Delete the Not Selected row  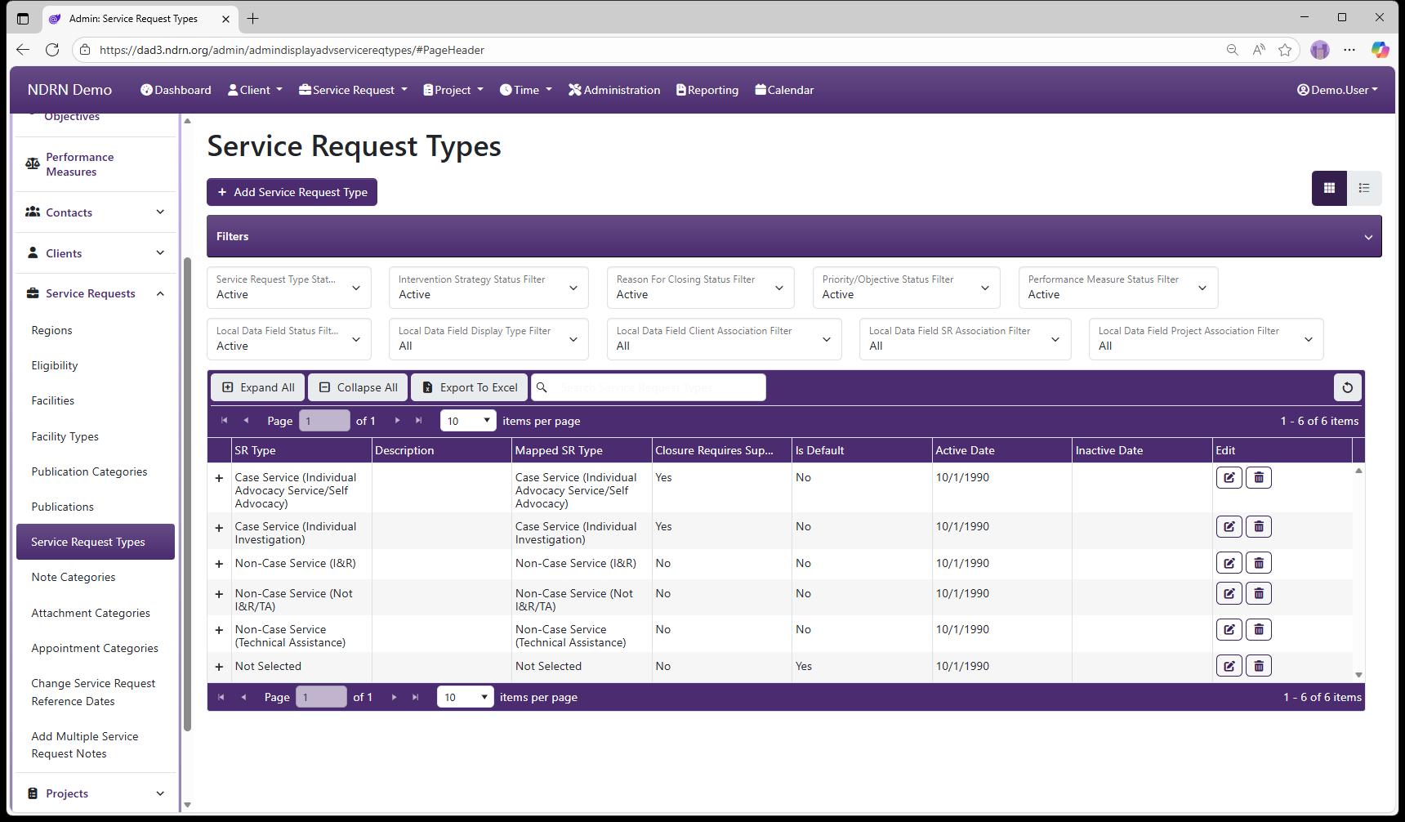(x=1259, y=666)
